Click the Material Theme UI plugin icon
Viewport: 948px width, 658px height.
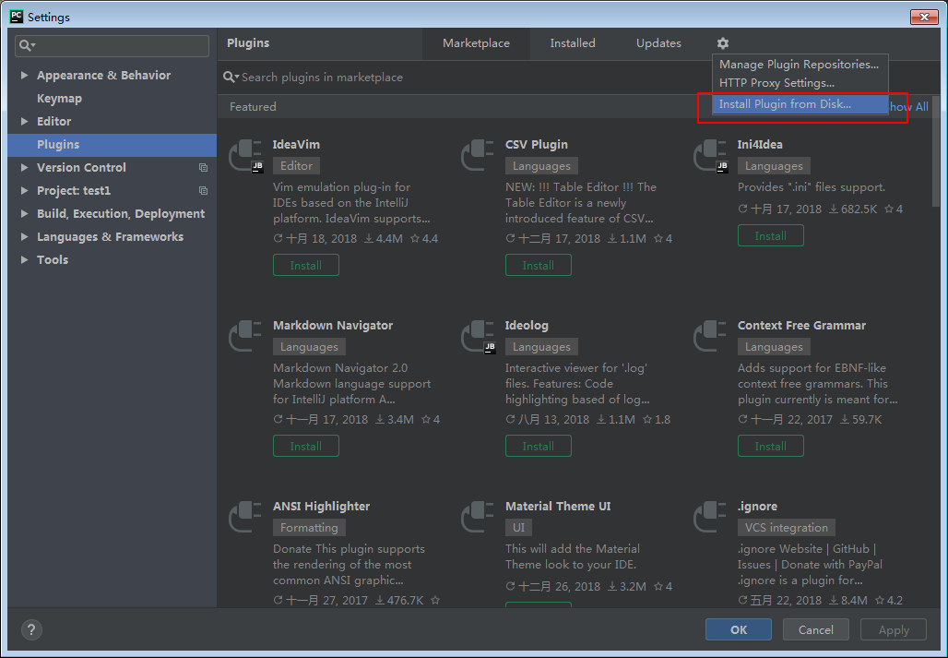point(478,517)
